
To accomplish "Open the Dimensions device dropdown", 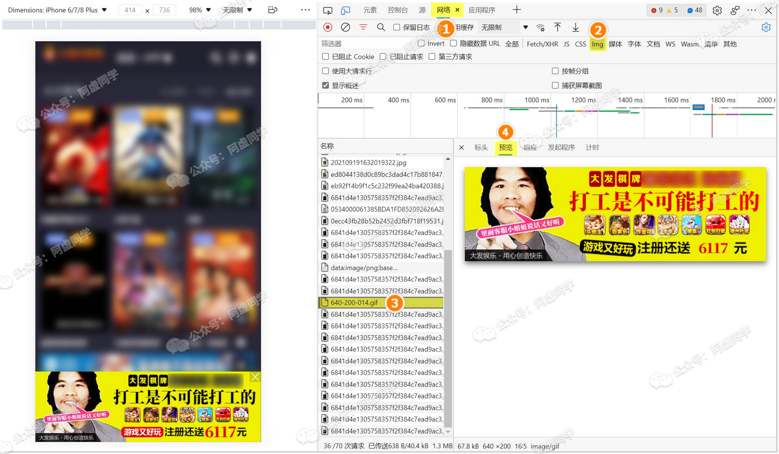I will point(57,10).
